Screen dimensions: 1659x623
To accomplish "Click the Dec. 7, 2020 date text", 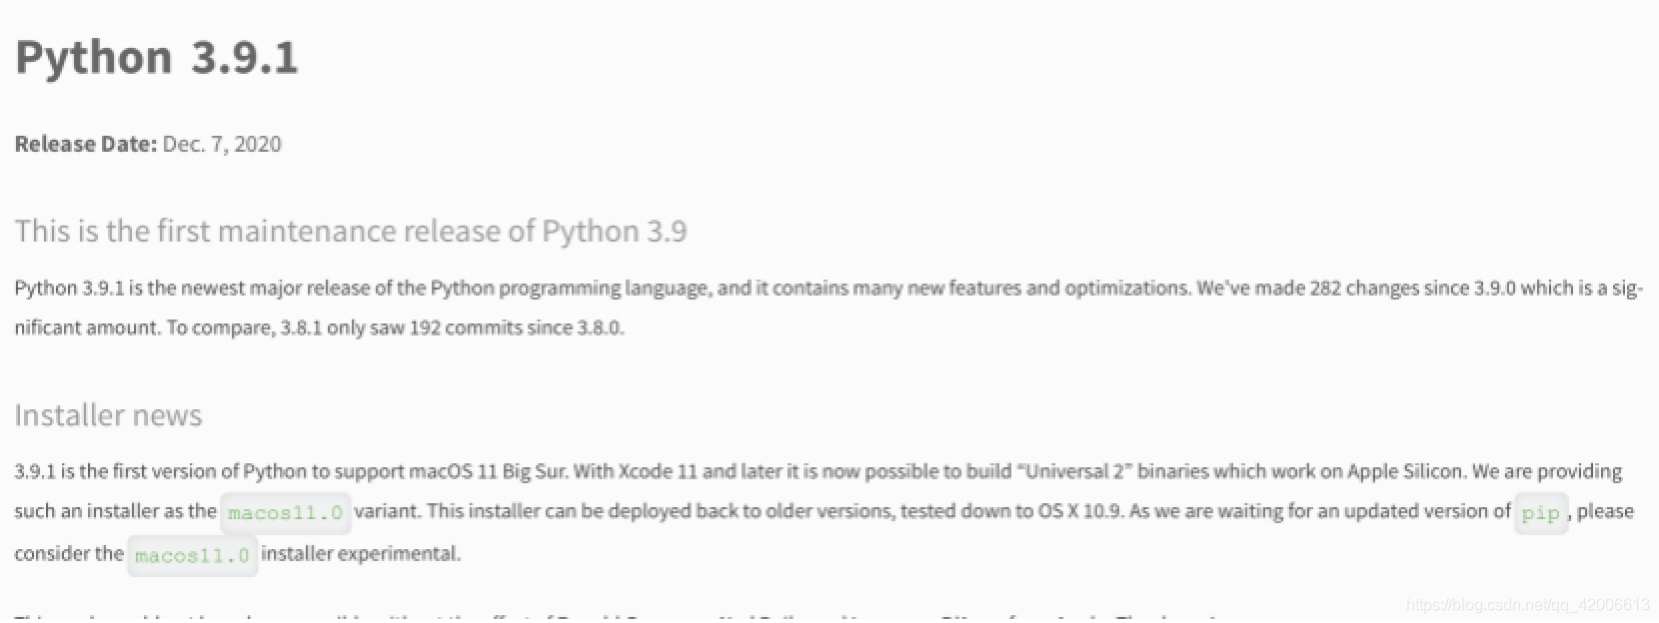I will pos(222,144).
